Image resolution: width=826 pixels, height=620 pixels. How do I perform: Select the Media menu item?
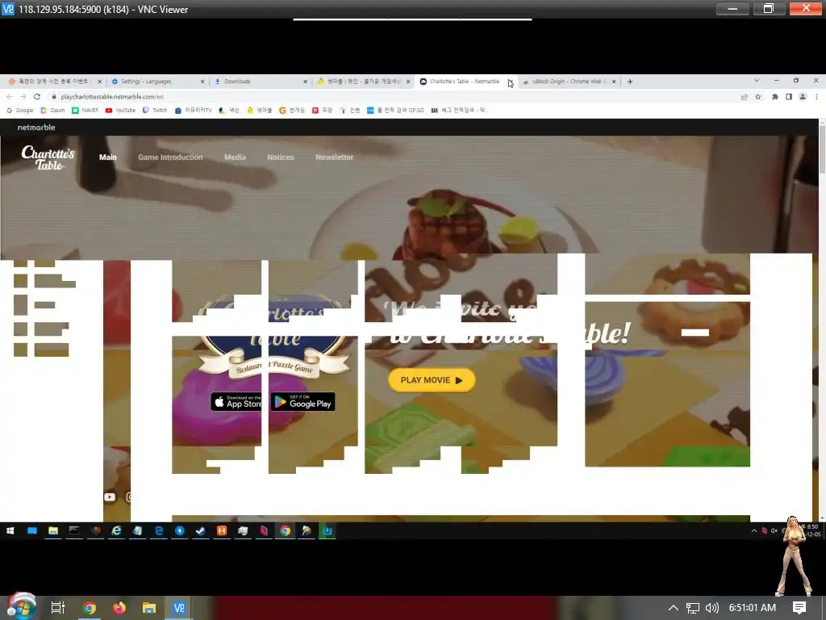(235, 157)
